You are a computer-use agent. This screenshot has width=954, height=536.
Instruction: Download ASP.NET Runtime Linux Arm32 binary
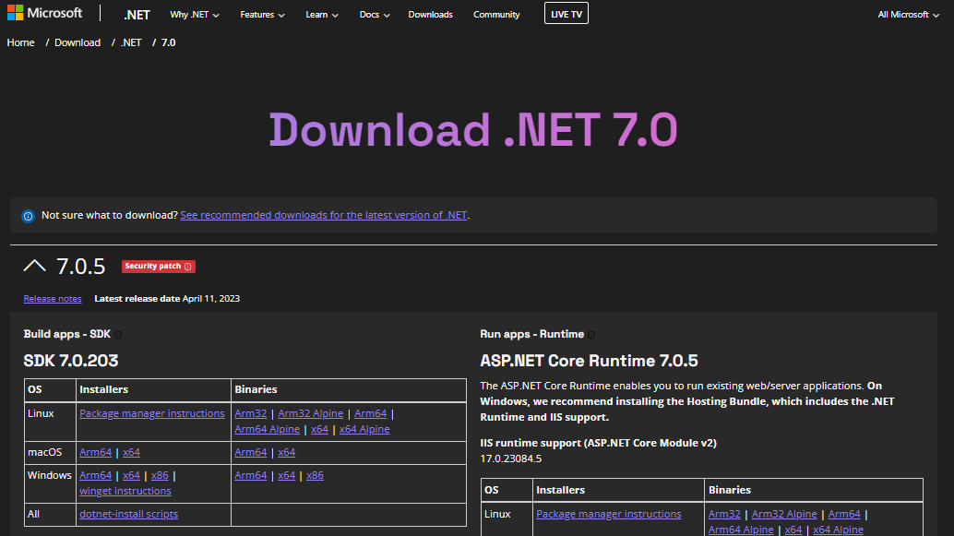pos(724,515)
